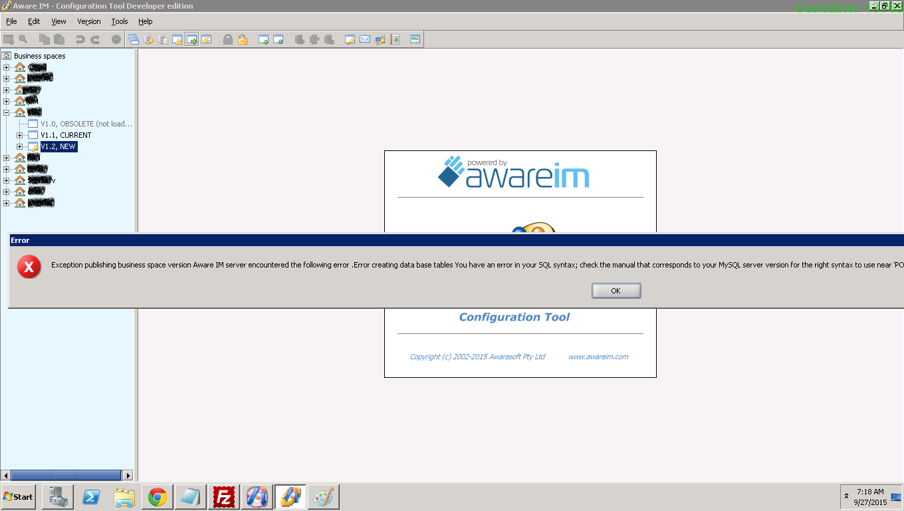Open the Help menu
This screenshot has height=511, width=904.
tap(146, 21)
